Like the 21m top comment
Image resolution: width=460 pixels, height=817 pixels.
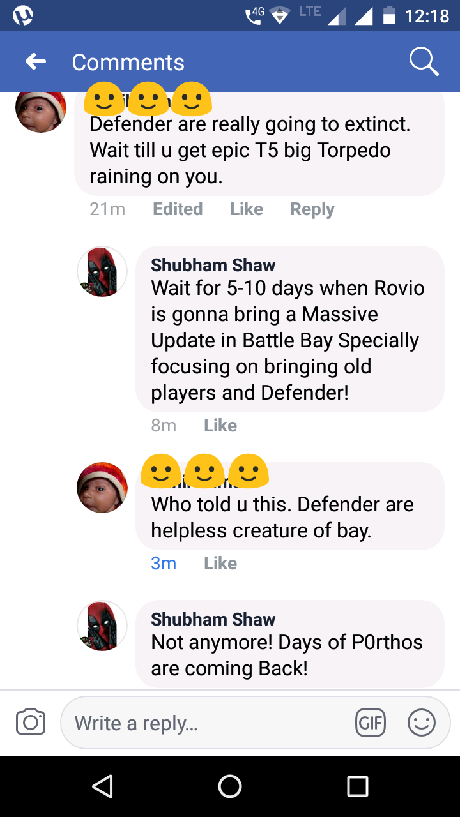(x=247, y=209)
